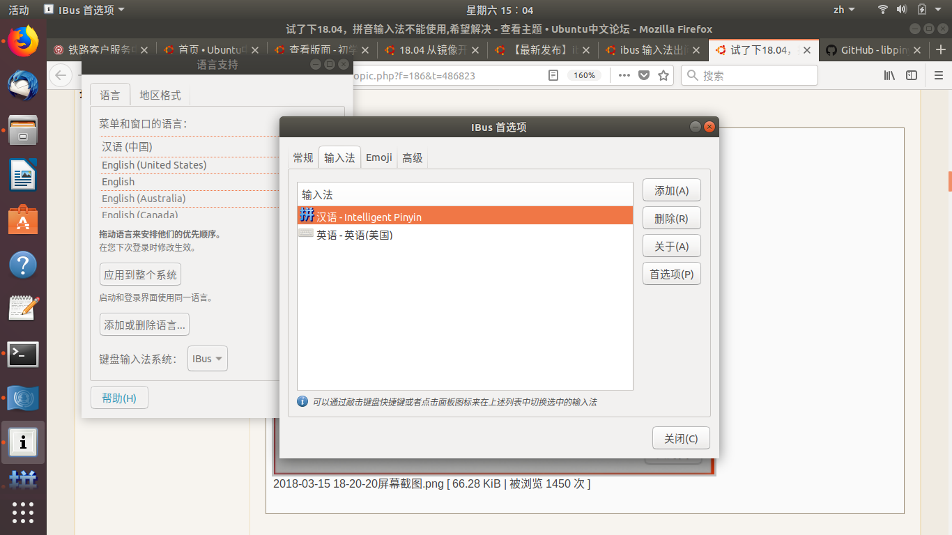Bookmark this page with star icon

coord(663,75)
